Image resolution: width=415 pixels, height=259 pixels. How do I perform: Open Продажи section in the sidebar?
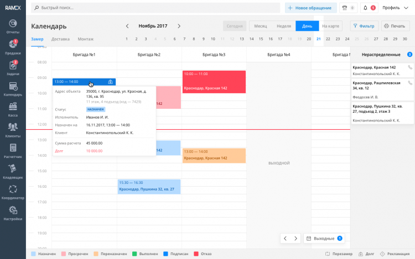[x=13, y=46]
